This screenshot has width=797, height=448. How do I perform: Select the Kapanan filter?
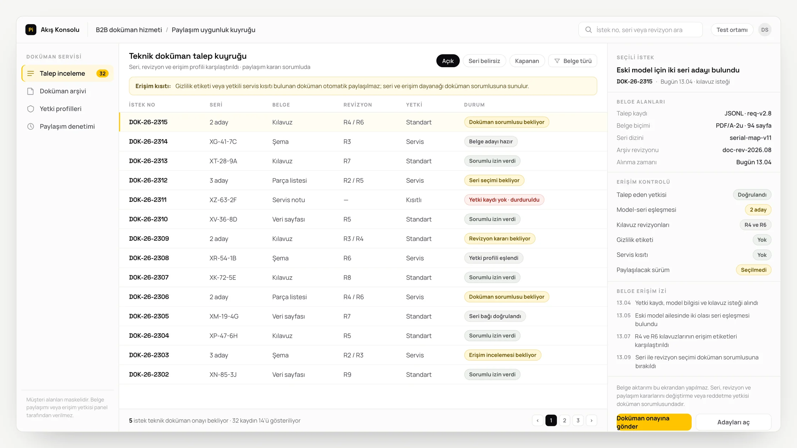[527, 61]
